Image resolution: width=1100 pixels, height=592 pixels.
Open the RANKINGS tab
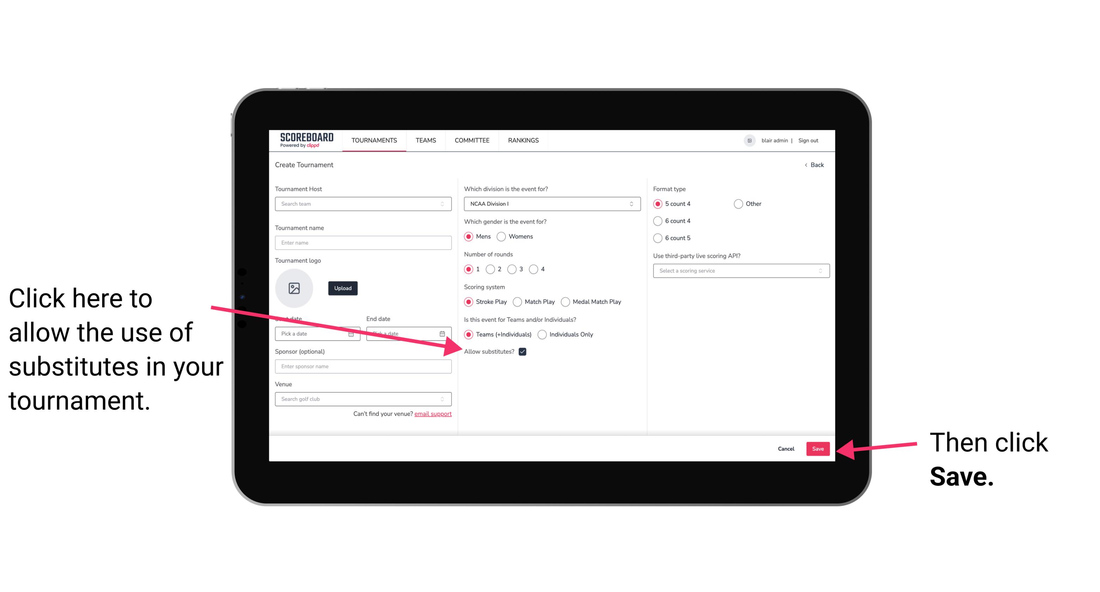(523, 140)
